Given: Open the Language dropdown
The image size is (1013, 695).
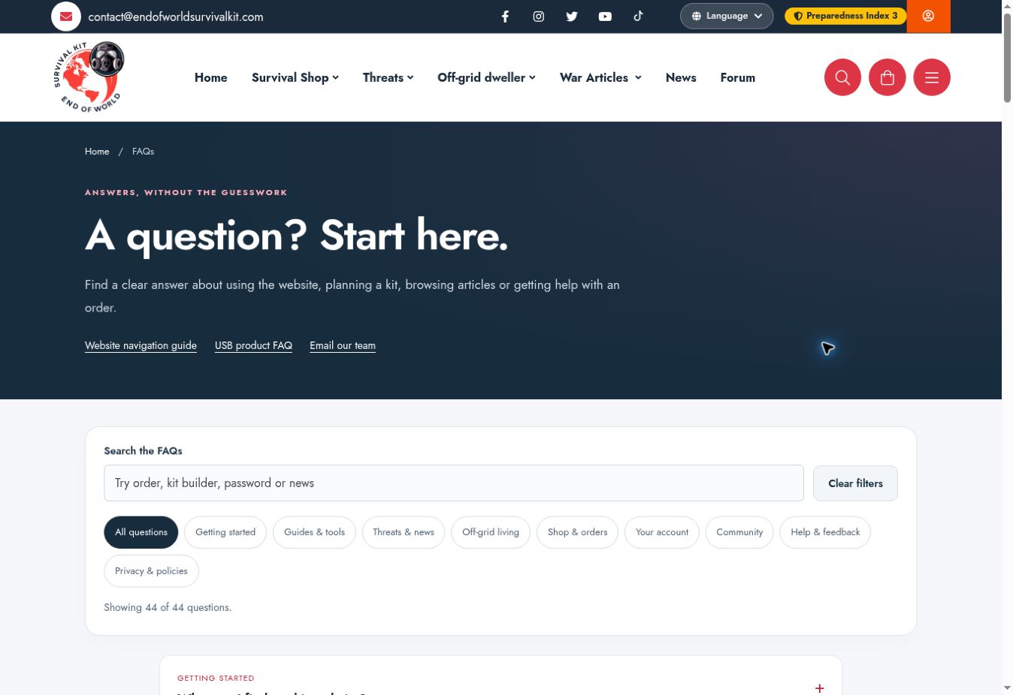Looking at the screenshot, I should 727,16.
